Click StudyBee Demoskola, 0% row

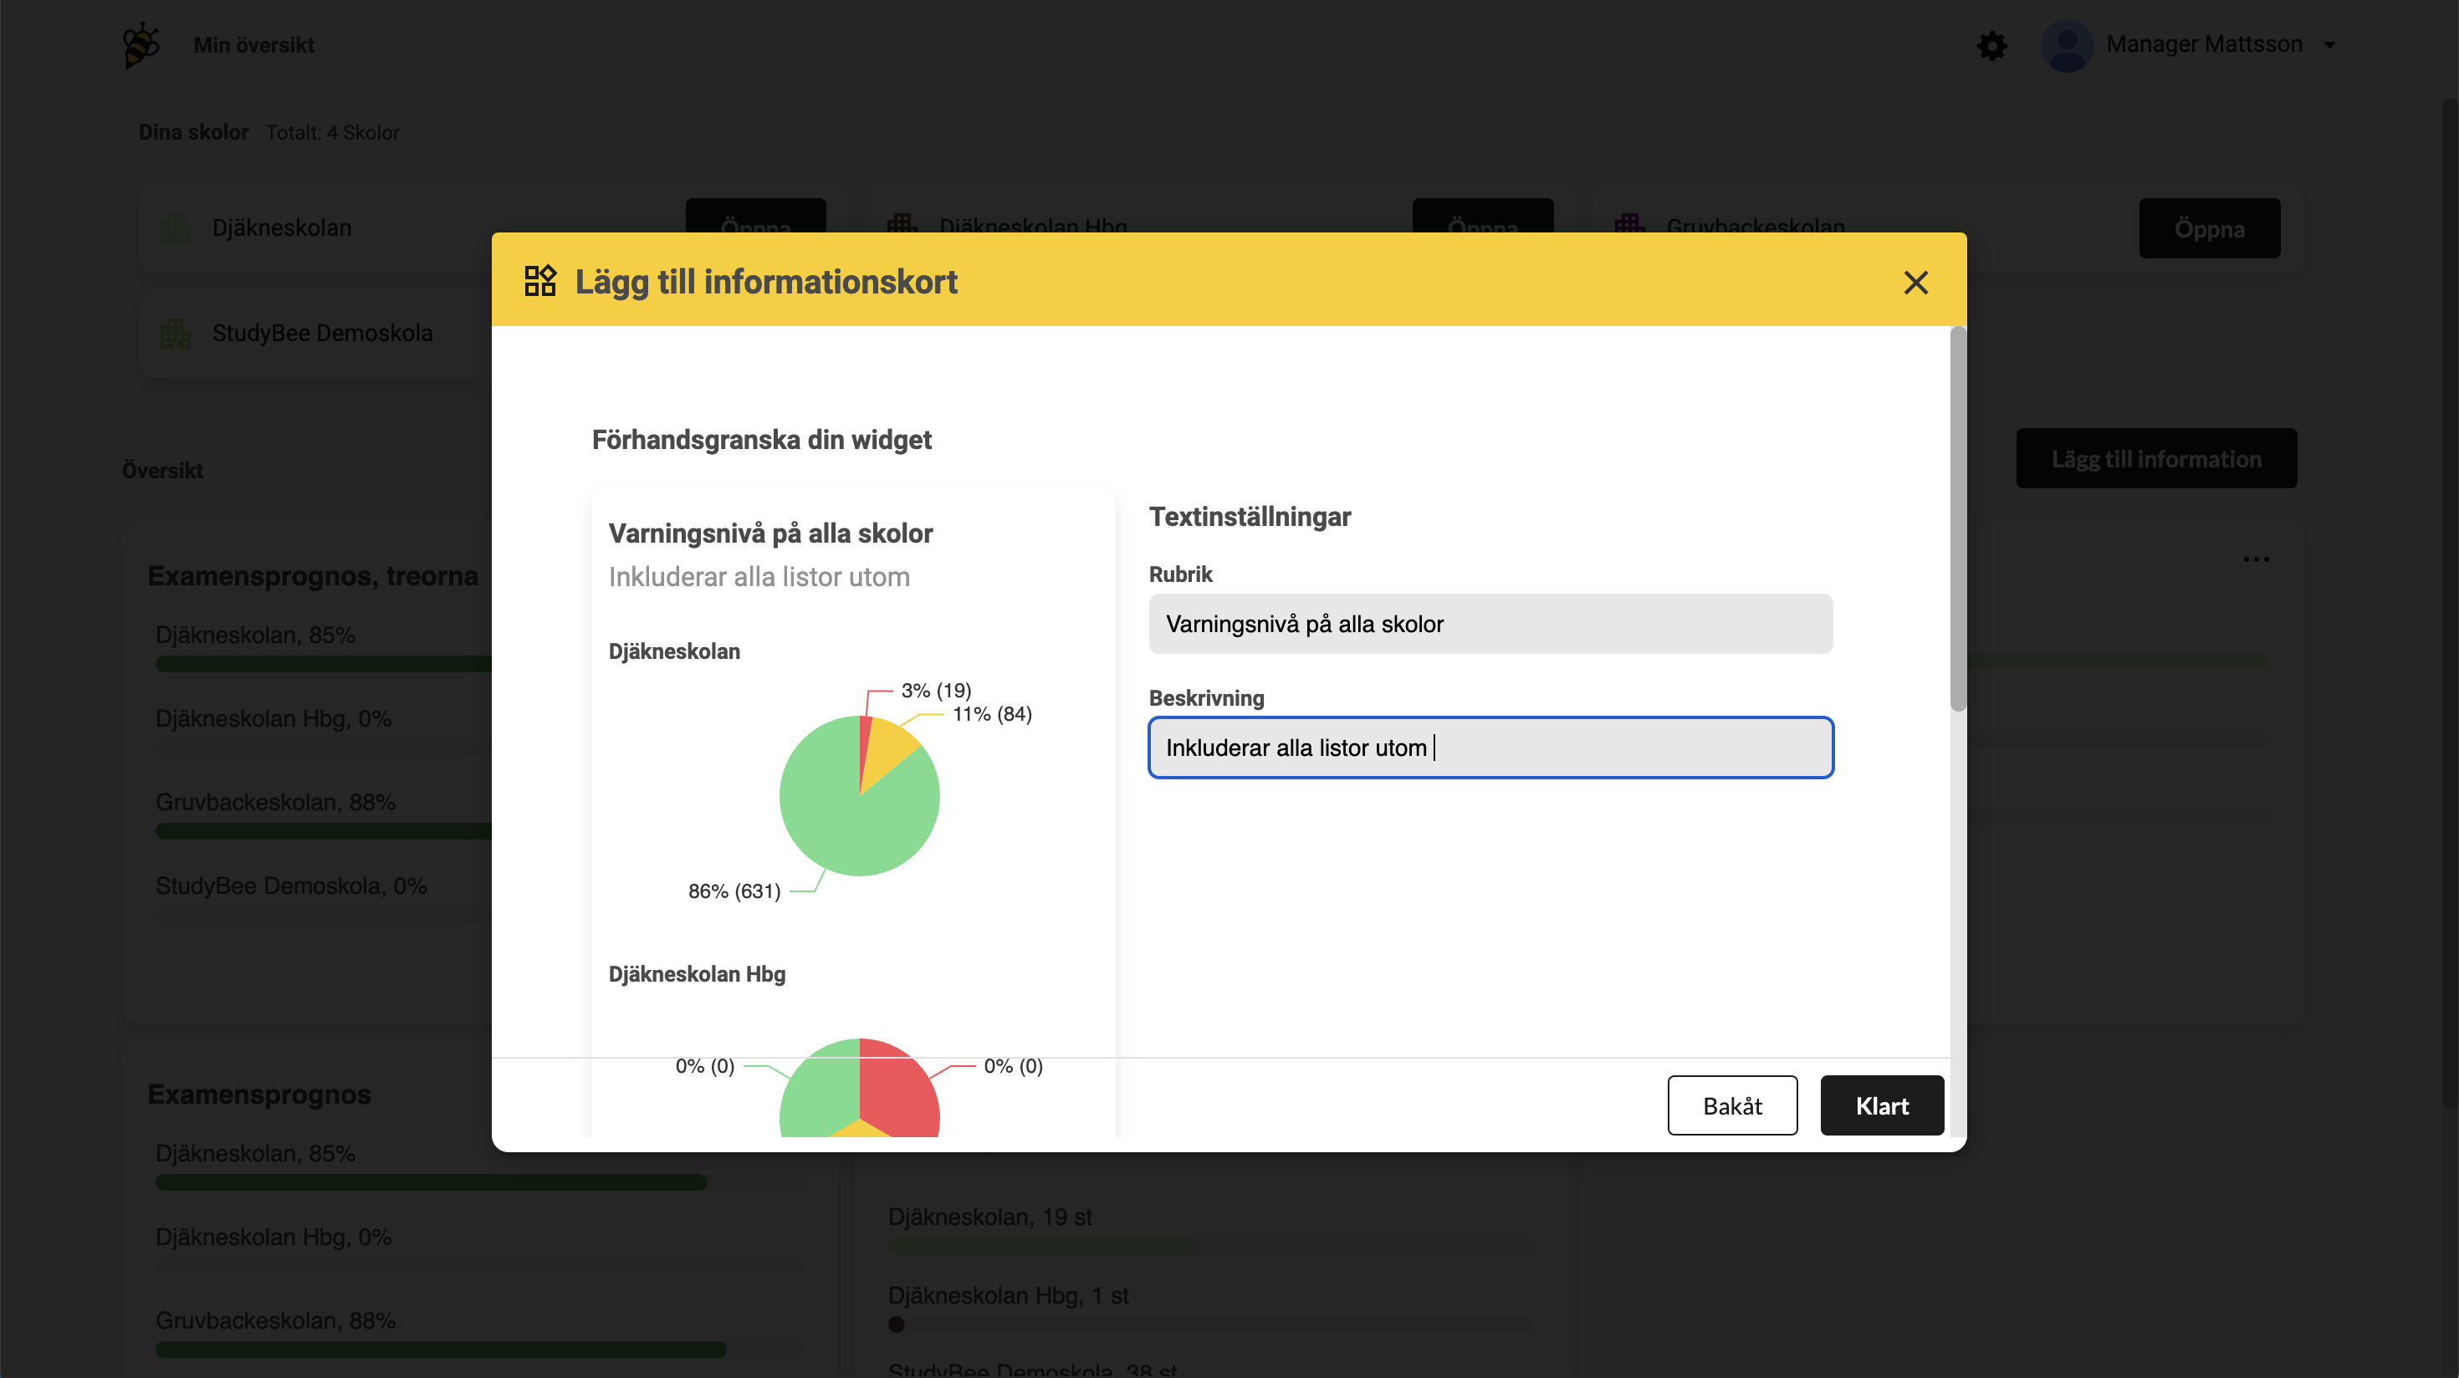pyautogui.click(x=291, y=885)
